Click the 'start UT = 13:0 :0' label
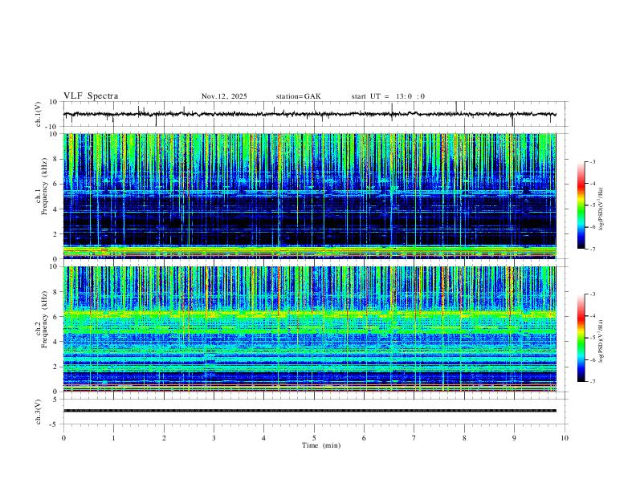 click(388, 96)
